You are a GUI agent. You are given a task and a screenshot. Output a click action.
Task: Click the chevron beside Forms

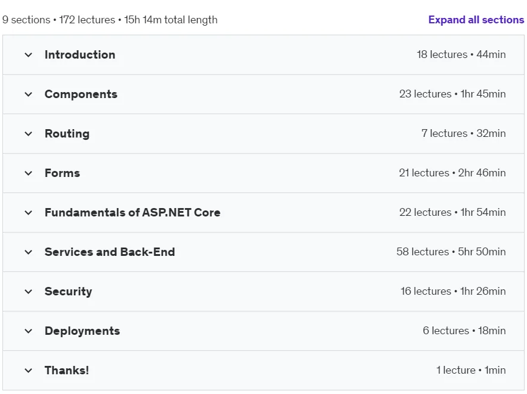[x=29, y=173]
